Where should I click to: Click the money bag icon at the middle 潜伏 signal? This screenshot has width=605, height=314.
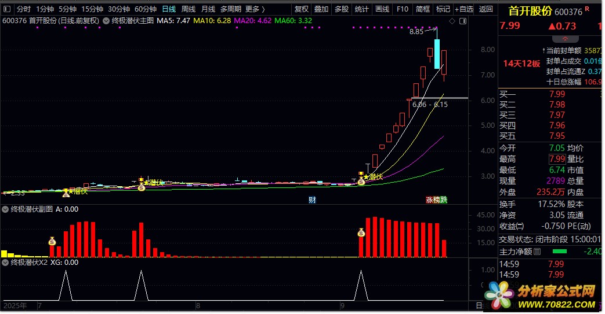click(x=141, y=187)
